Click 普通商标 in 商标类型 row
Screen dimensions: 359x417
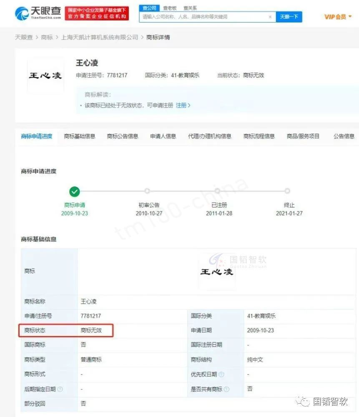[91, 359]
